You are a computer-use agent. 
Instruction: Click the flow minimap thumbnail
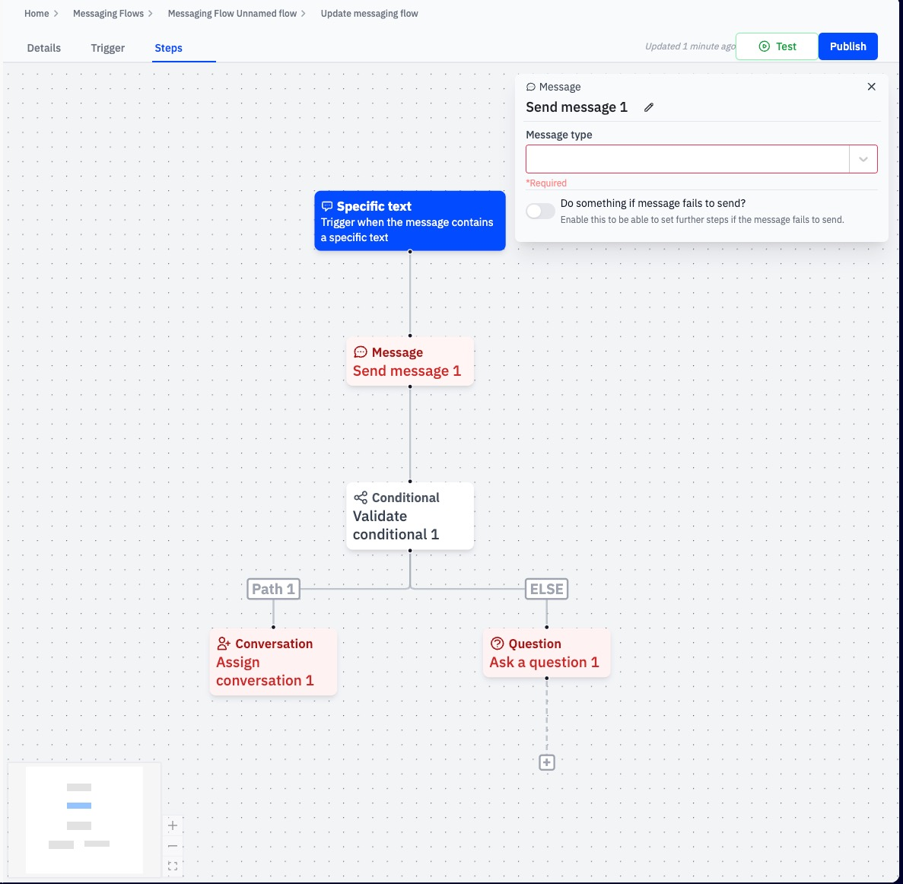[84, 819]
